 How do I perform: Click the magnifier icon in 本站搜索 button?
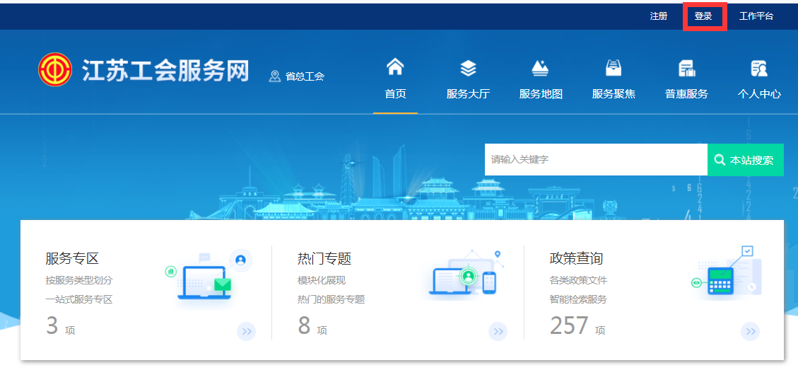tap(720, 160)
